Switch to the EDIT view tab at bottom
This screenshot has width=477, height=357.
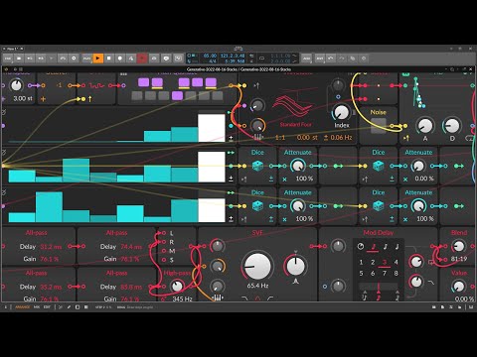(47, 307)
